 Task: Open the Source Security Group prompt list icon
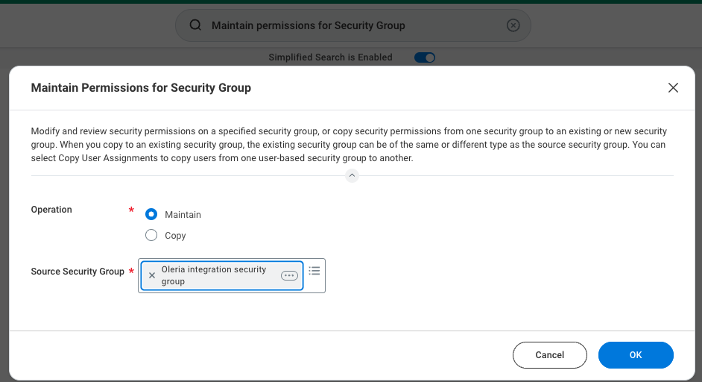click(x=314, y=270)
